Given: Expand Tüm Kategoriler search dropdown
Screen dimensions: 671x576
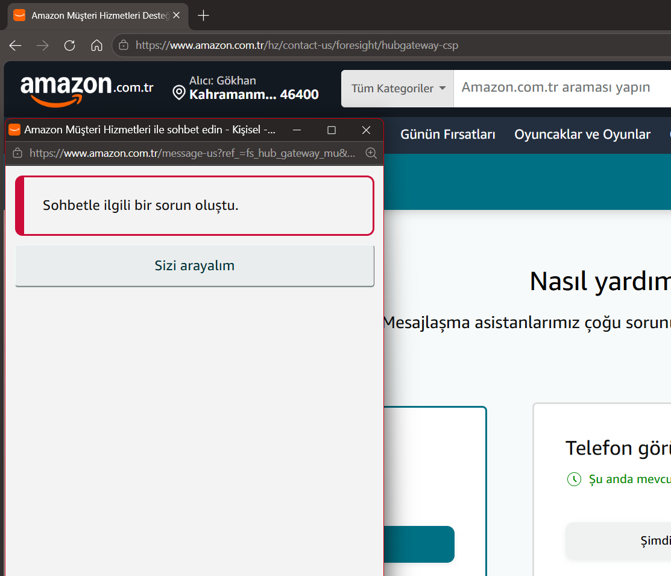Looking at the screenshot, I should tap(397, 89).
